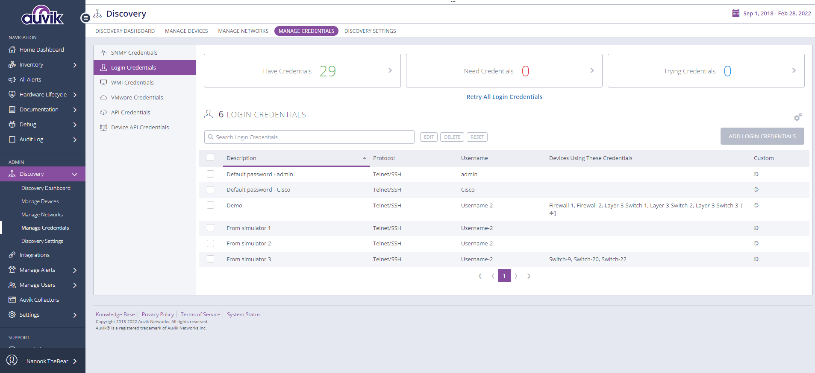Screen dimensions: 815x373
Task: Expand the Documentation chevron
Action: pyautogui.click(x=75, y=110)
